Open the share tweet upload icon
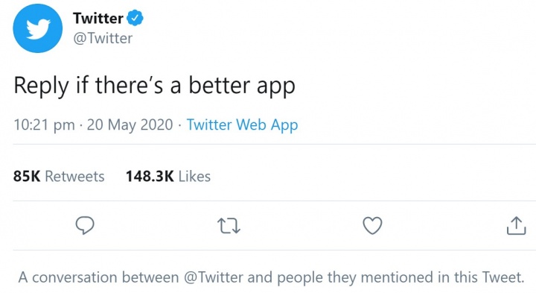Image resolution: width=536 pixels, height=293 pixels. coord(516,226)
